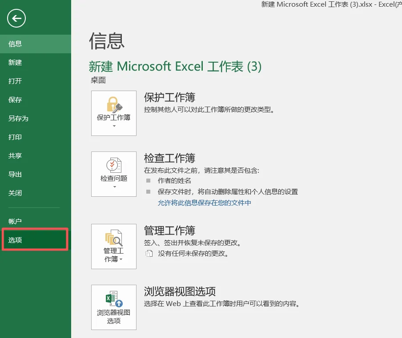This screenshot has height=338, width=402.
Task: Select 新建 in the sidebar
Action: coord(36,63)
